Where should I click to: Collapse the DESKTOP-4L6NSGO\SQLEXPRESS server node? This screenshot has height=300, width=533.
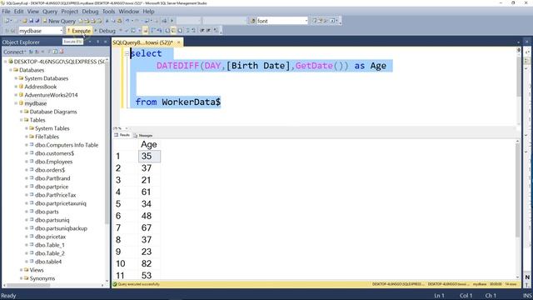pos(6,62)
